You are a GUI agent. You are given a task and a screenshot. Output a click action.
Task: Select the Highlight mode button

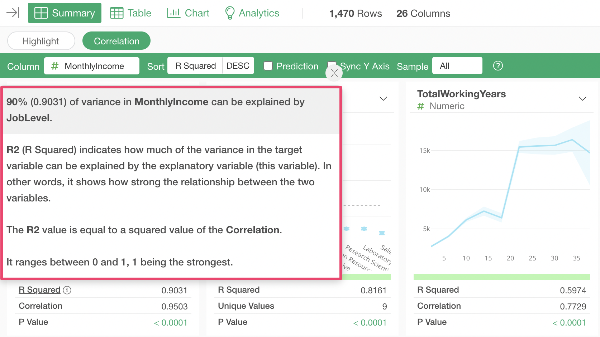41,41
